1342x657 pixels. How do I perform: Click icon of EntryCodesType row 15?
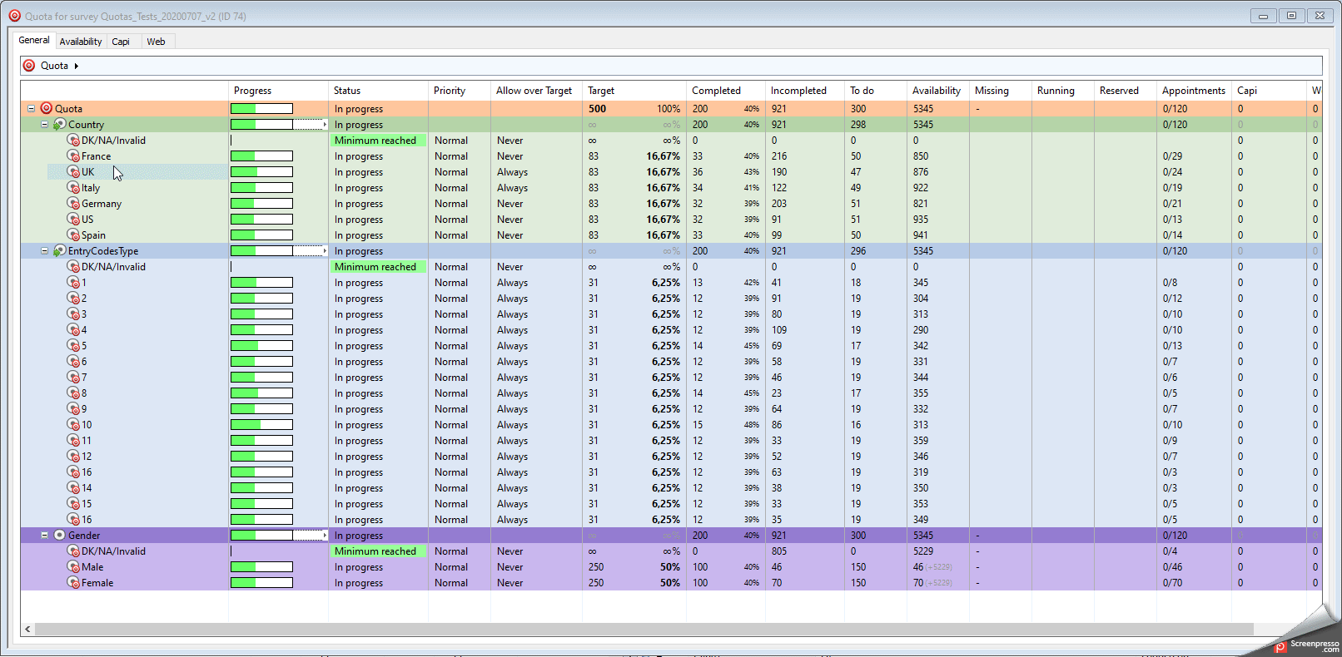pos(73,503)
